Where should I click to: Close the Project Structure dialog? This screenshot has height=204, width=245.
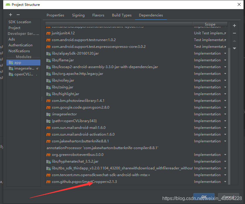point(239,4)
